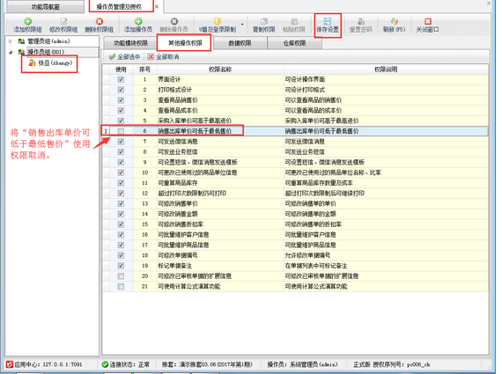Select row 可批量维护商品信息
Screen dimensions: 502x374
[296, 245]
